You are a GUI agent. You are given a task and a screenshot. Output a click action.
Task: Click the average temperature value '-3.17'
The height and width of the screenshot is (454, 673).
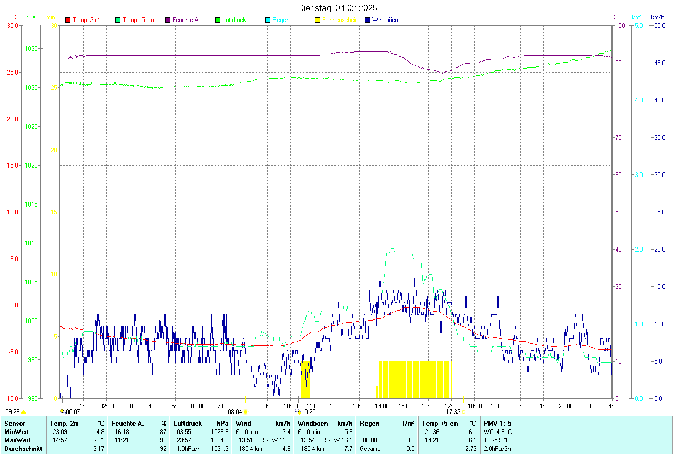[x=98, y=449]
